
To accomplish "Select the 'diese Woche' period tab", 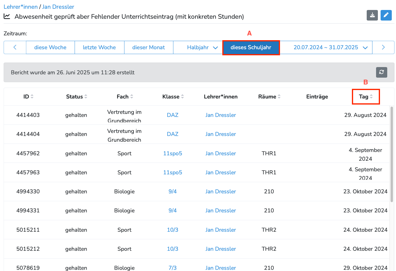I will pos(50,47).
